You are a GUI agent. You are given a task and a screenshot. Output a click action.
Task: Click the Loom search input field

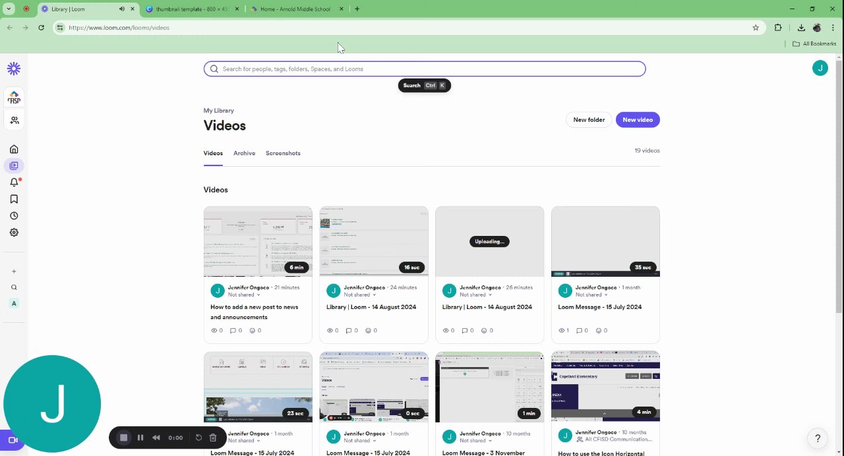point(425,69)
